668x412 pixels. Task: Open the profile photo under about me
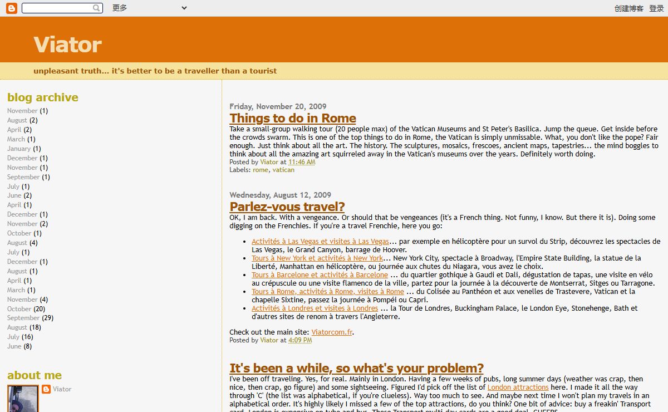(23, 399)
